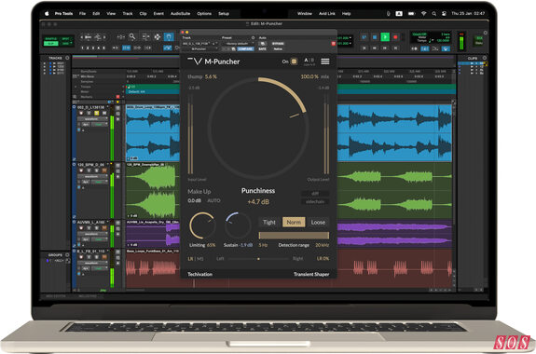
Task: Open tempo note value dropdown
Action: tap(432, 41)
